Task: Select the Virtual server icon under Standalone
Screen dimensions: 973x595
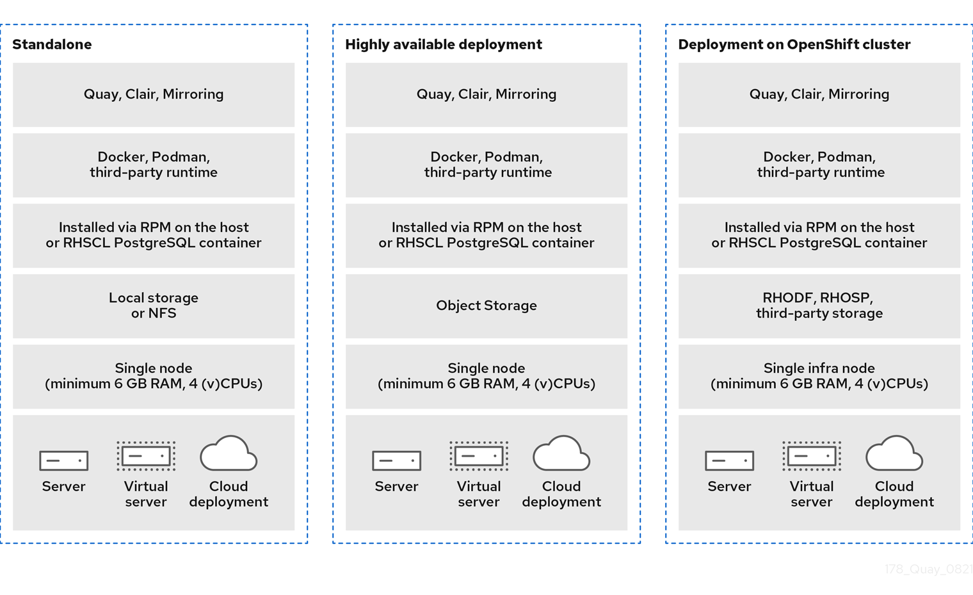Action: click(146, 456)
